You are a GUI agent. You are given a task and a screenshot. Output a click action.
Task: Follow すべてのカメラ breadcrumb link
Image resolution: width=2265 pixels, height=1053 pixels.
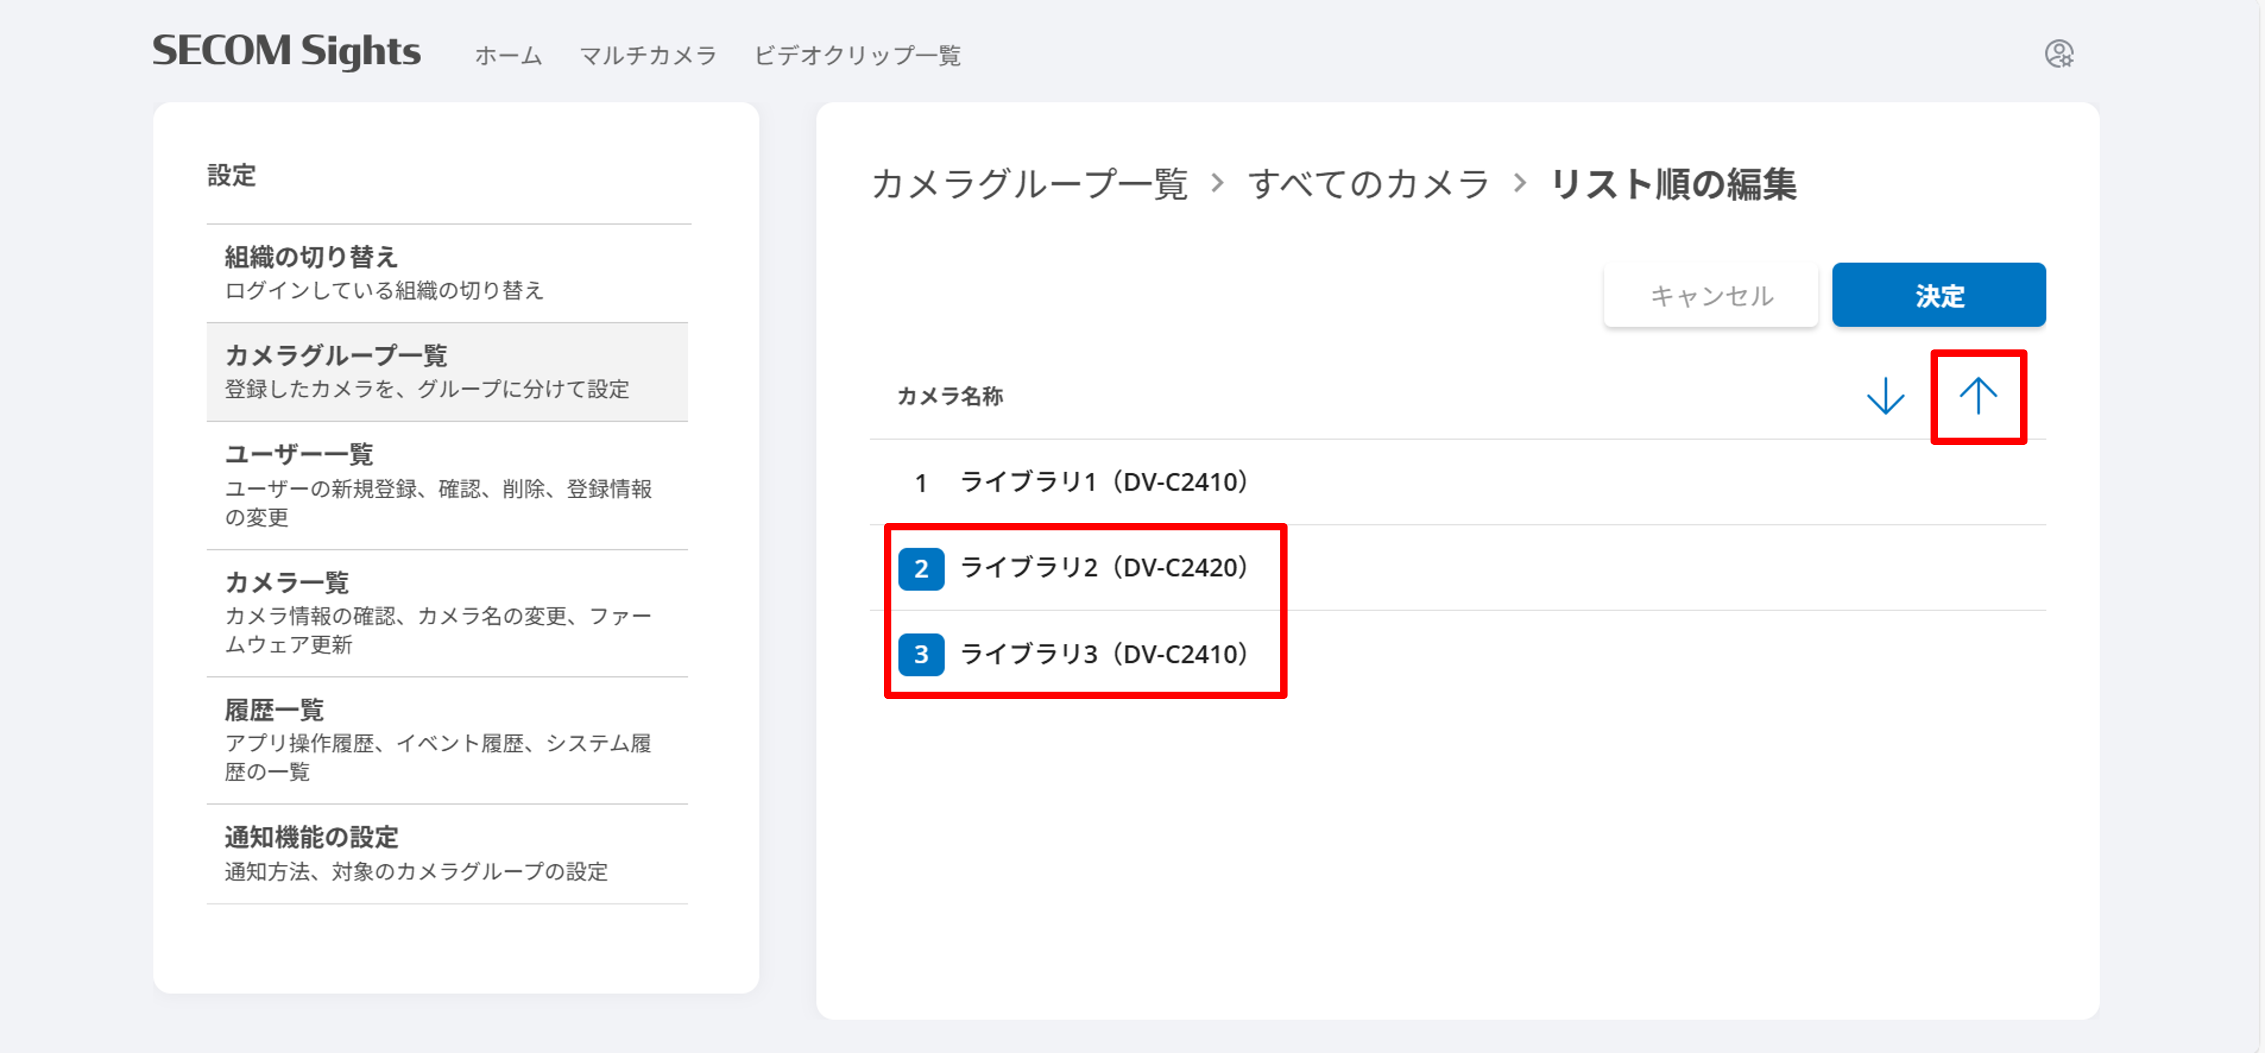pos(1368,185)
